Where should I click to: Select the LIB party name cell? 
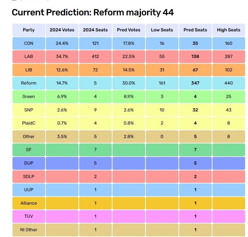point(29,70)
